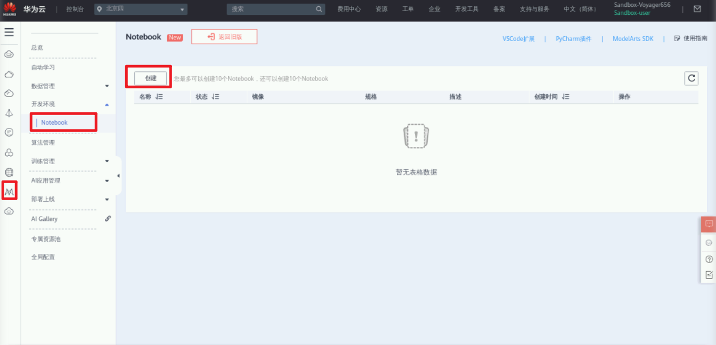The width and height of the screenshot is (716, 345).
Task: Expand 部署上线 menu arrow
Action: 107,200
